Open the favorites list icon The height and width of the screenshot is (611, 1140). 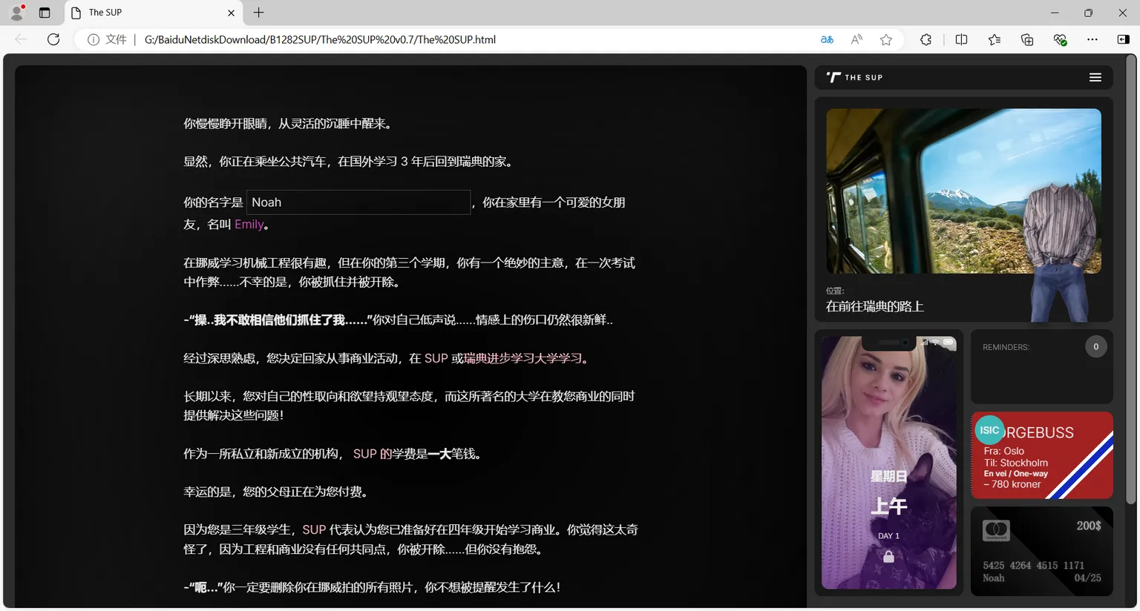pos(995,40)
